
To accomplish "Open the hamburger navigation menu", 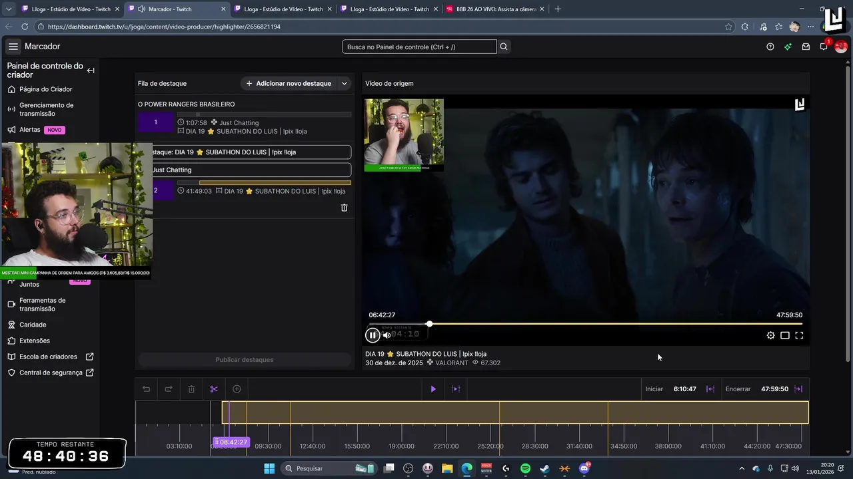I will tap(13, 47).
